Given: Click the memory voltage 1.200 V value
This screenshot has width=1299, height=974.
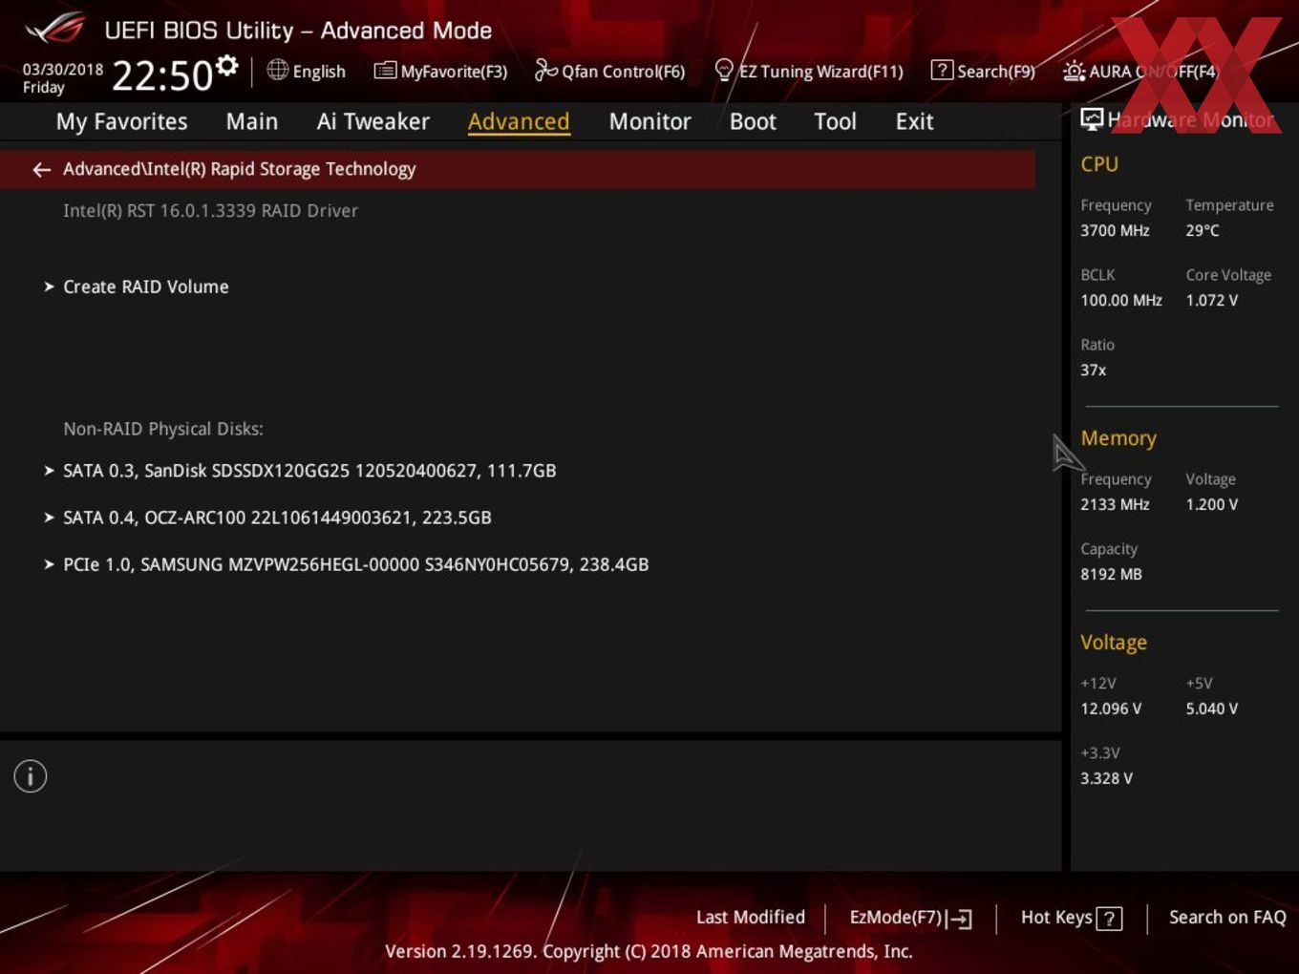Looking at the screenshot, I should 1211,504.
